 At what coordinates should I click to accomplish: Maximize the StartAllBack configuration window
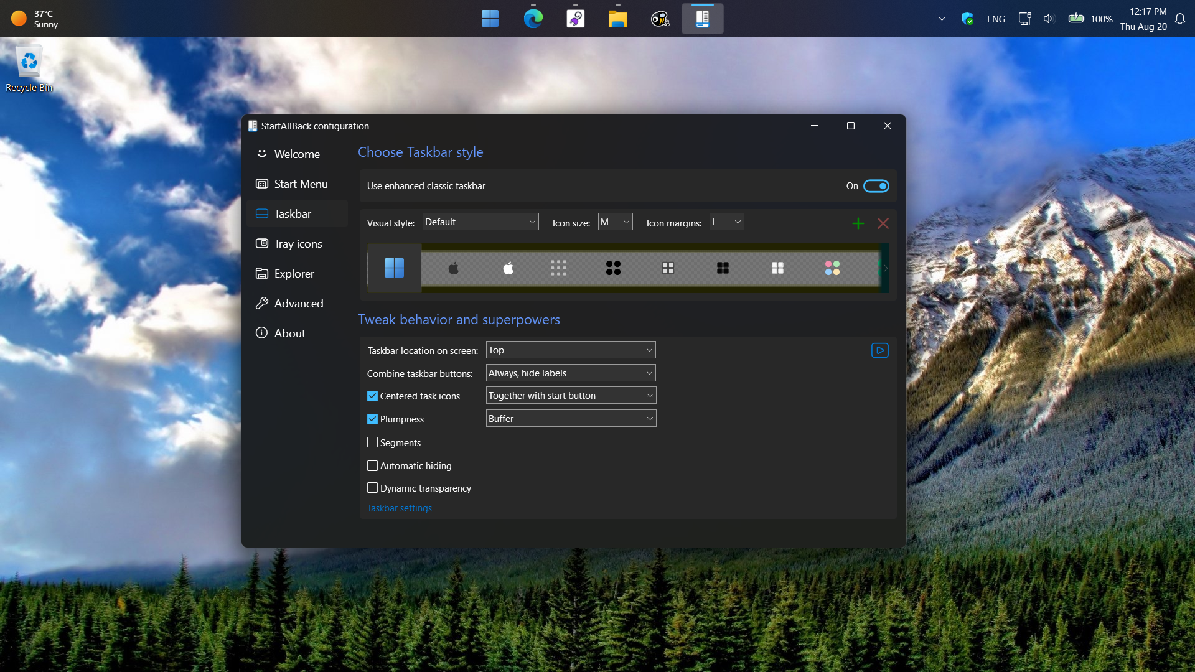(x=851, y=126)
